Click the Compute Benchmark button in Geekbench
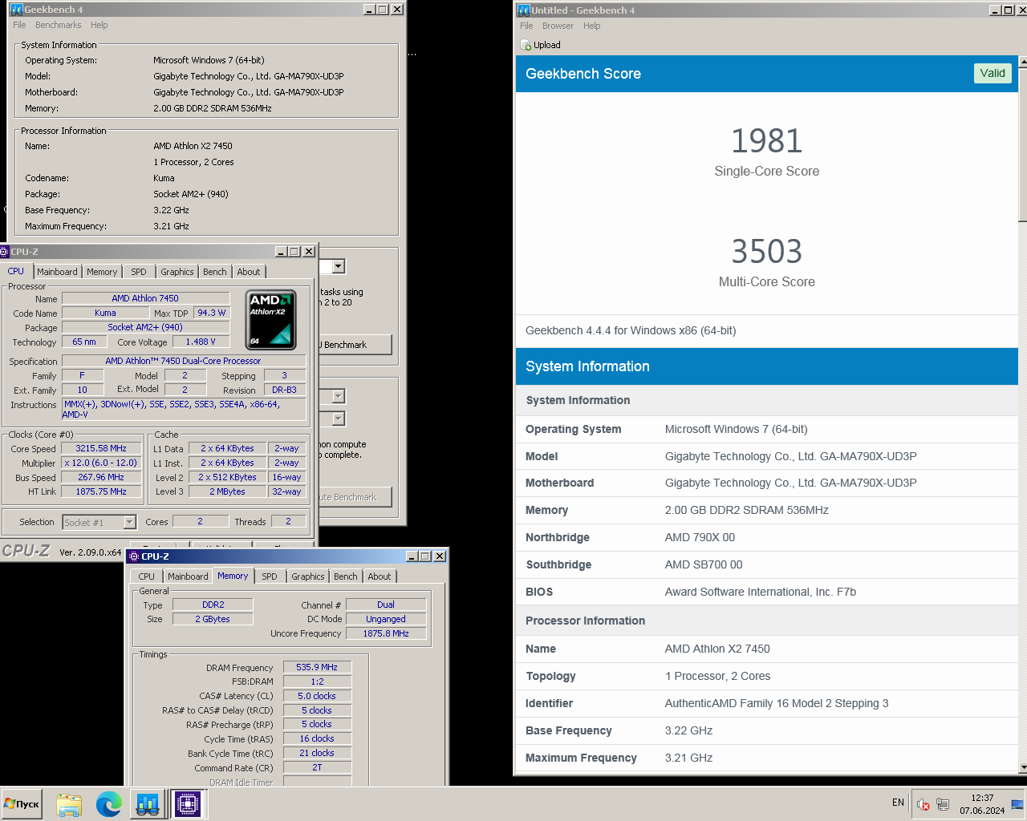 [355, 497]
